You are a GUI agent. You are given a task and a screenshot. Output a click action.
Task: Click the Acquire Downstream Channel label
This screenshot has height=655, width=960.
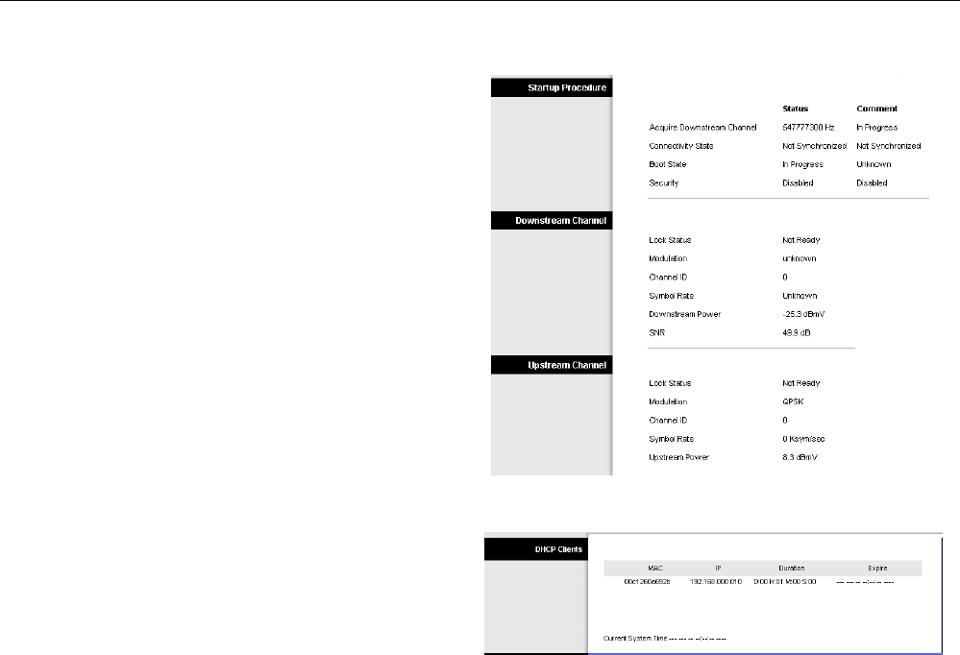[x=702, y=128]
